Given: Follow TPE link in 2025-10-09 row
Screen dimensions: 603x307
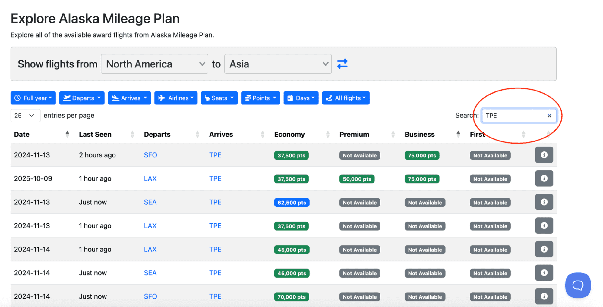Looking at the screenshot, I should point(215,178).
